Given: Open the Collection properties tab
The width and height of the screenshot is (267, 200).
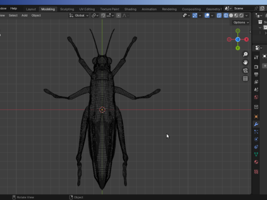Looking at the screenshot, I should click(x=256, y=107).
